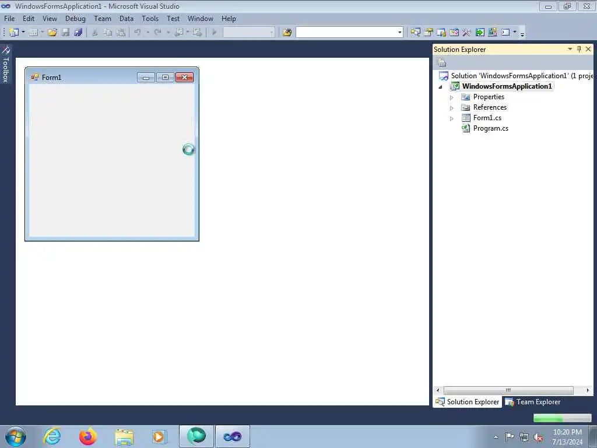This screenshot has height=448, width=597.
Task: Open Solution Explorer window position dropdown
Action: [x=570, y=49]
